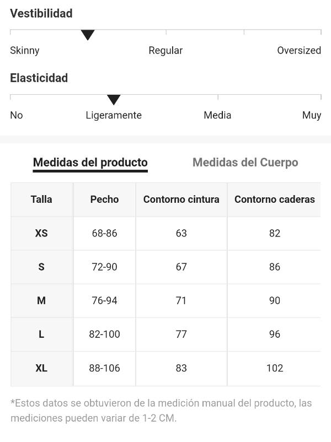Click the Media elasticity label
The width and height of the screenshot is (331, 442).
click(217, 115)
